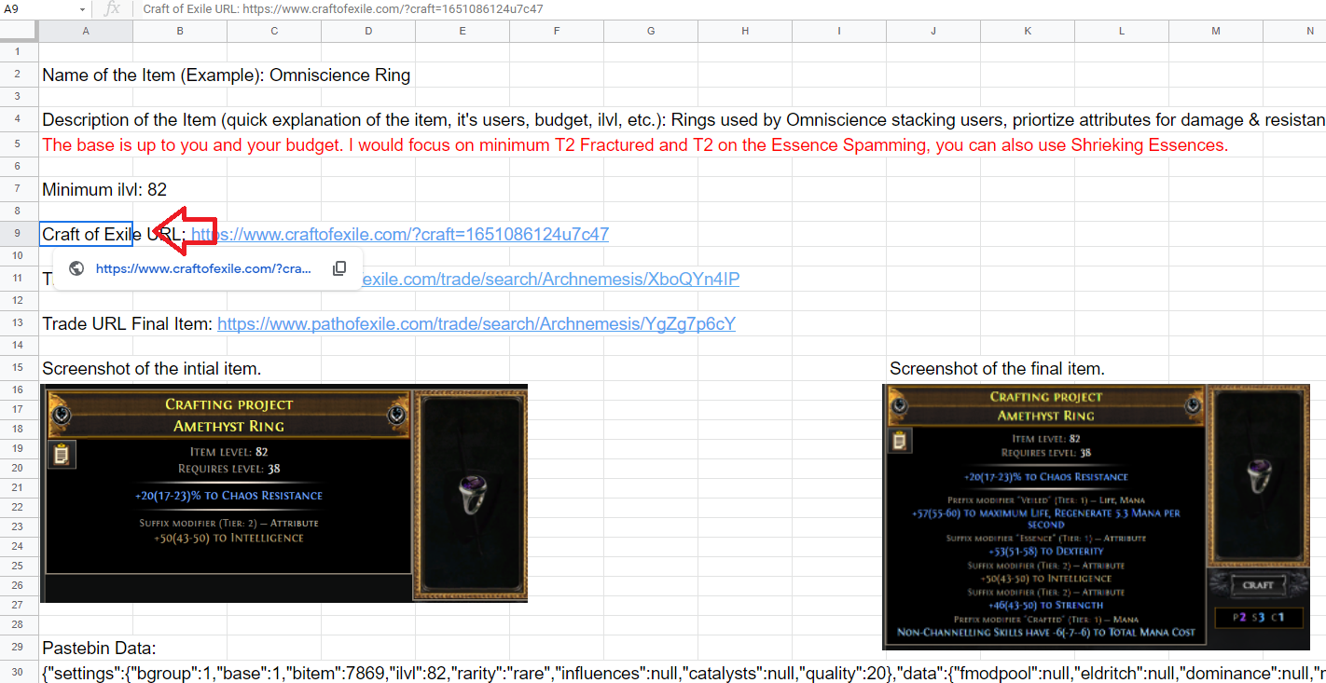Select column H header

[x=745, y=31]
